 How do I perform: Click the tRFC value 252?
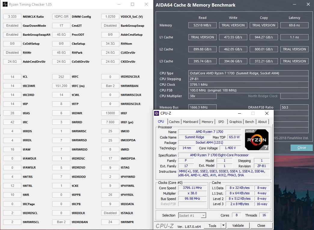tap(61, 77)
